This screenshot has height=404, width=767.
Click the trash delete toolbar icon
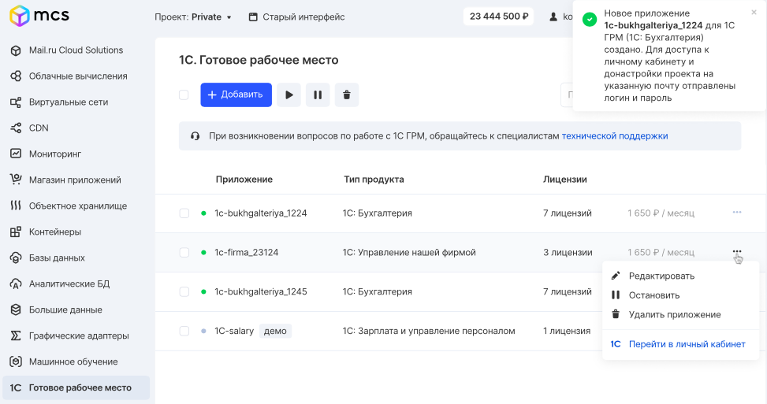coord(346,95)
